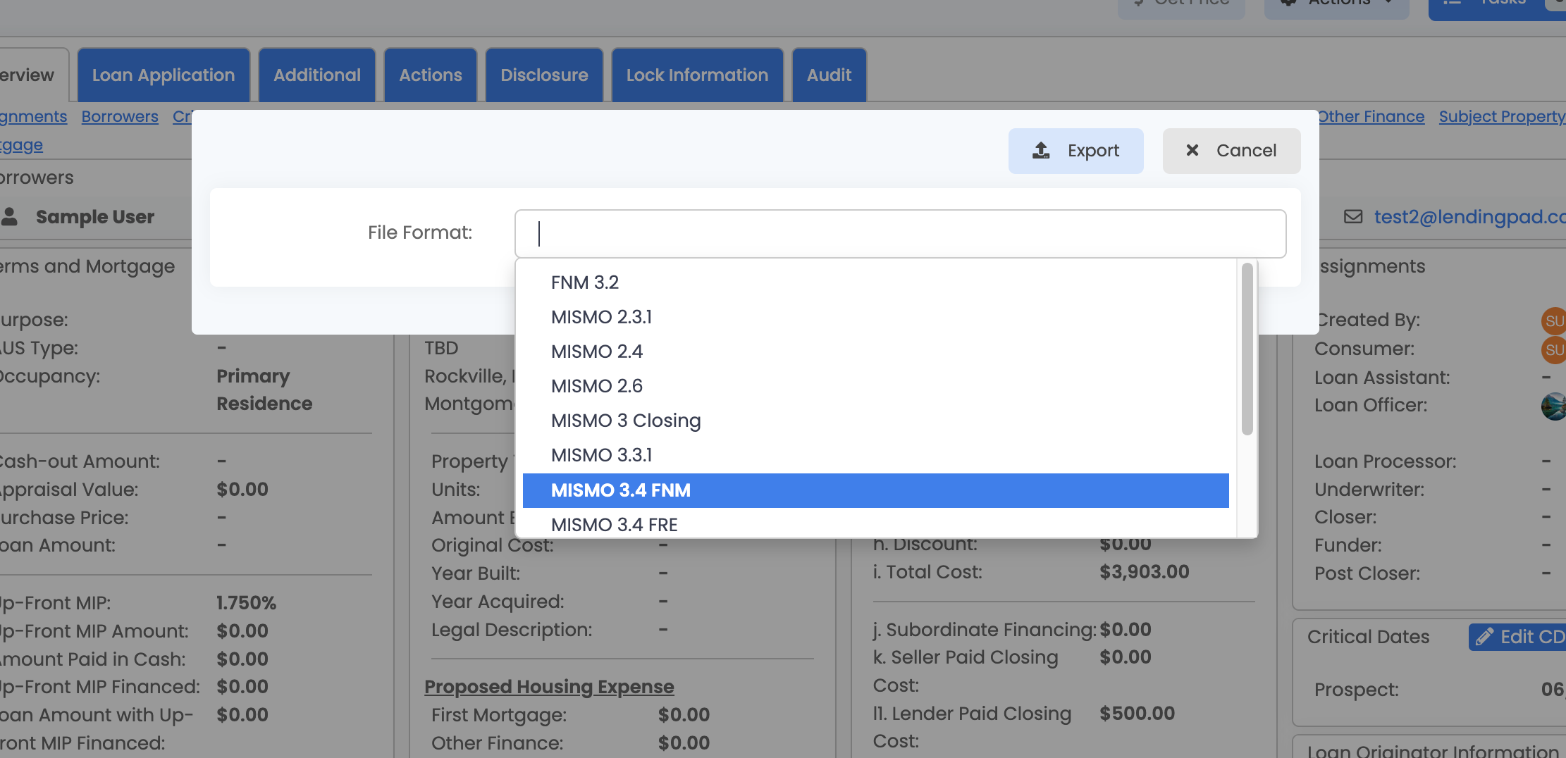Select FNM 3.2 from format list
This screenshot has height=758, width=1566.
(x=584, y=282)
